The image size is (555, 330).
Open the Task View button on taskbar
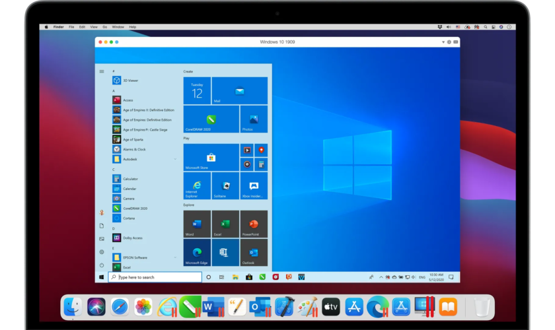click(x=221, y=277)
